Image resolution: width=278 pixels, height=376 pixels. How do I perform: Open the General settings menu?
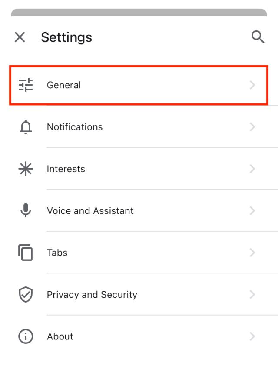click(x=64, y=85)
